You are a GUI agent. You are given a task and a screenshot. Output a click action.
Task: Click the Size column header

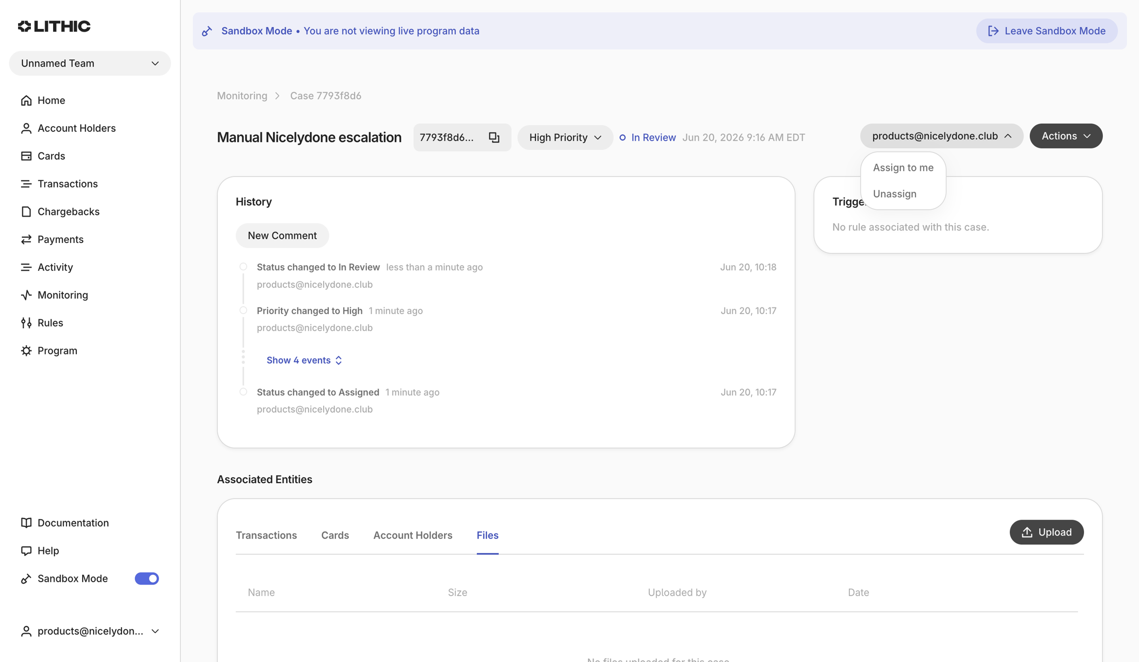(457, 592)
